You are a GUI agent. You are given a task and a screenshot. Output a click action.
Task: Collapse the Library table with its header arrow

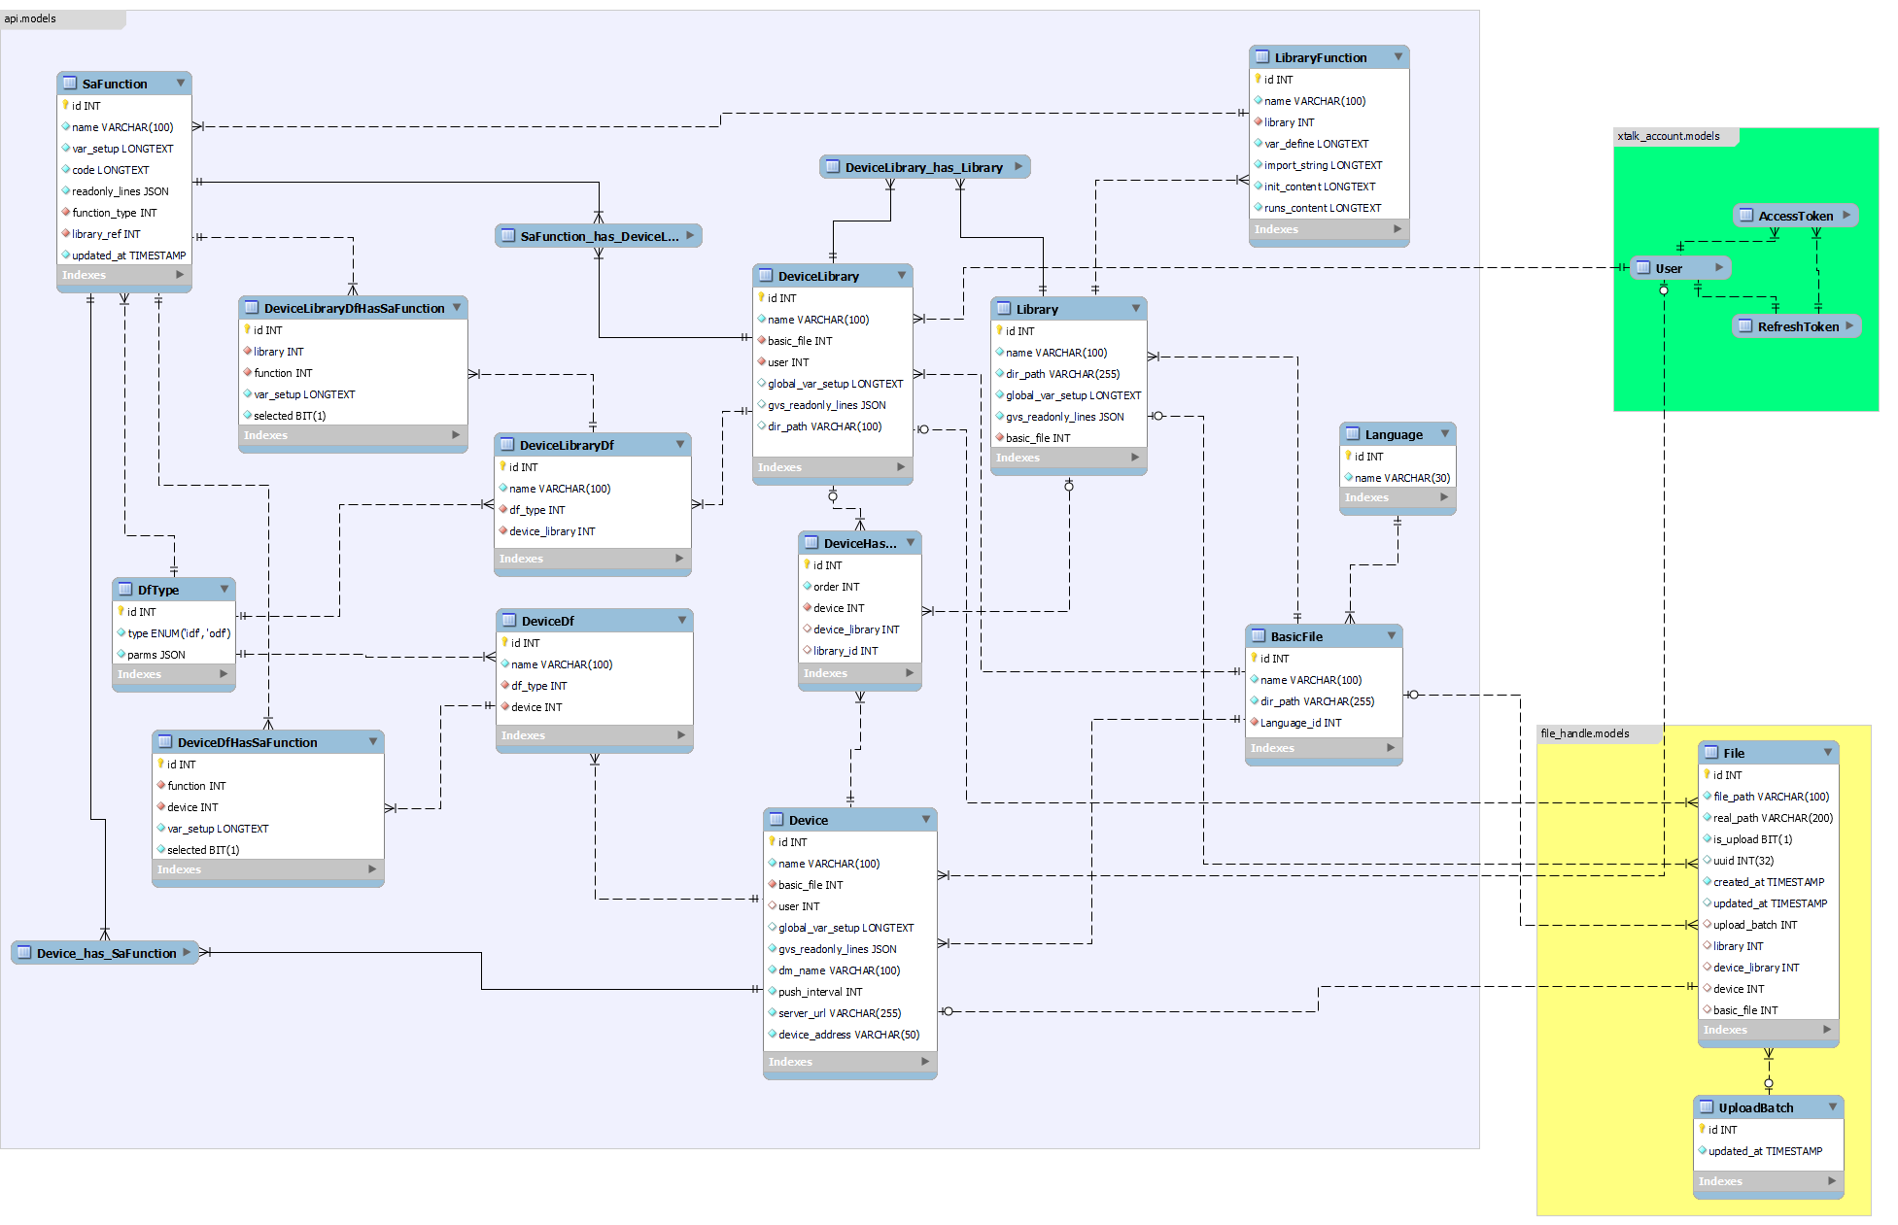(x=1135, y=309)
